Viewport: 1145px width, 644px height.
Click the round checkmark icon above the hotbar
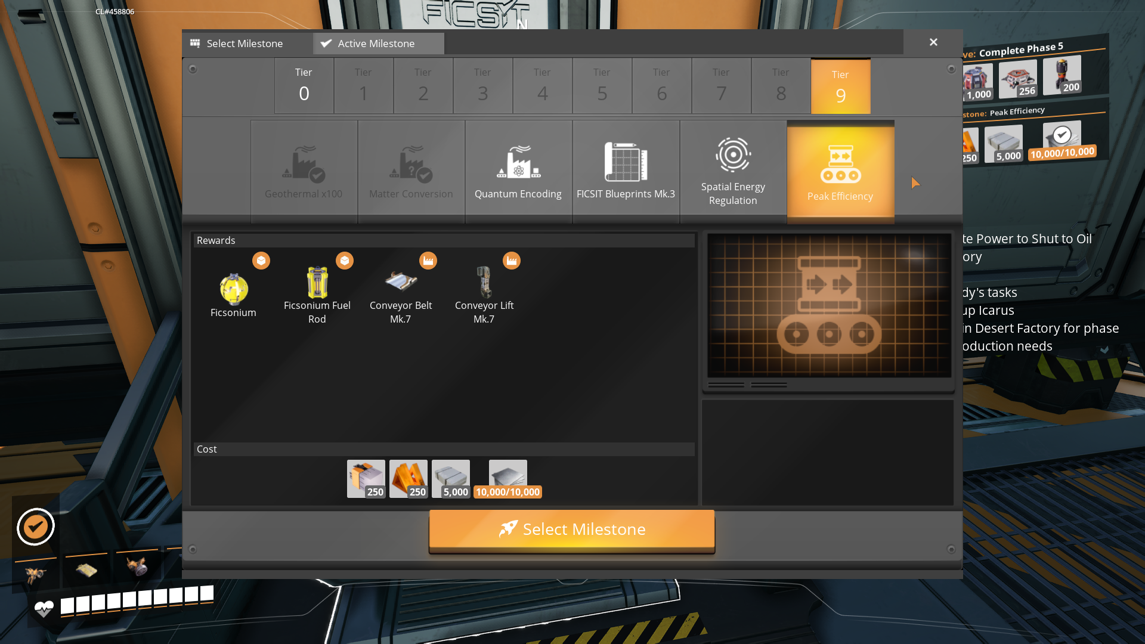tap(36, 527)
